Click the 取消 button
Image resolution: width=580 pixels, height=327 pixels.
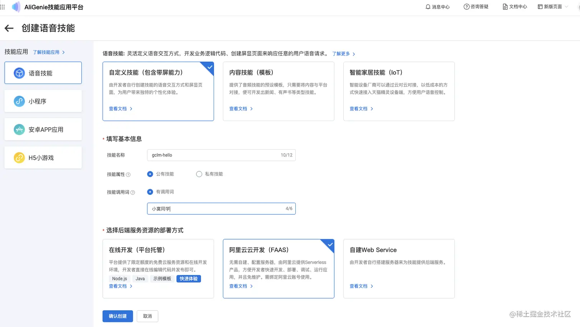click(x=148, y=316)
